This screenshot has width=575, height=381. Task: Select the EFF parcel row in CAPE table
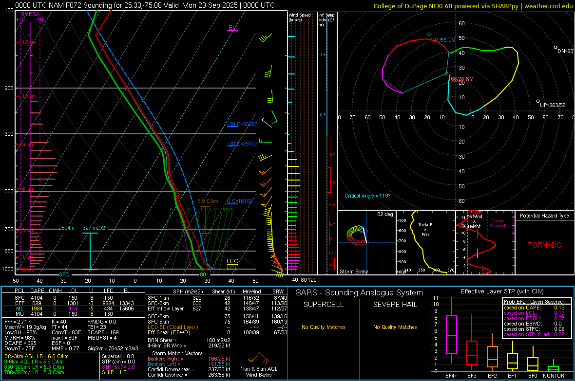(73, 303)
